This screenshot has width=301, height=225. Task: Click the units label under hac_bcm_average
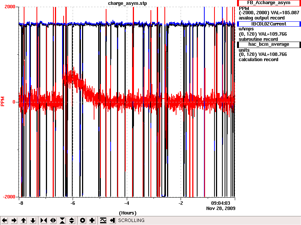click(244, 50)
